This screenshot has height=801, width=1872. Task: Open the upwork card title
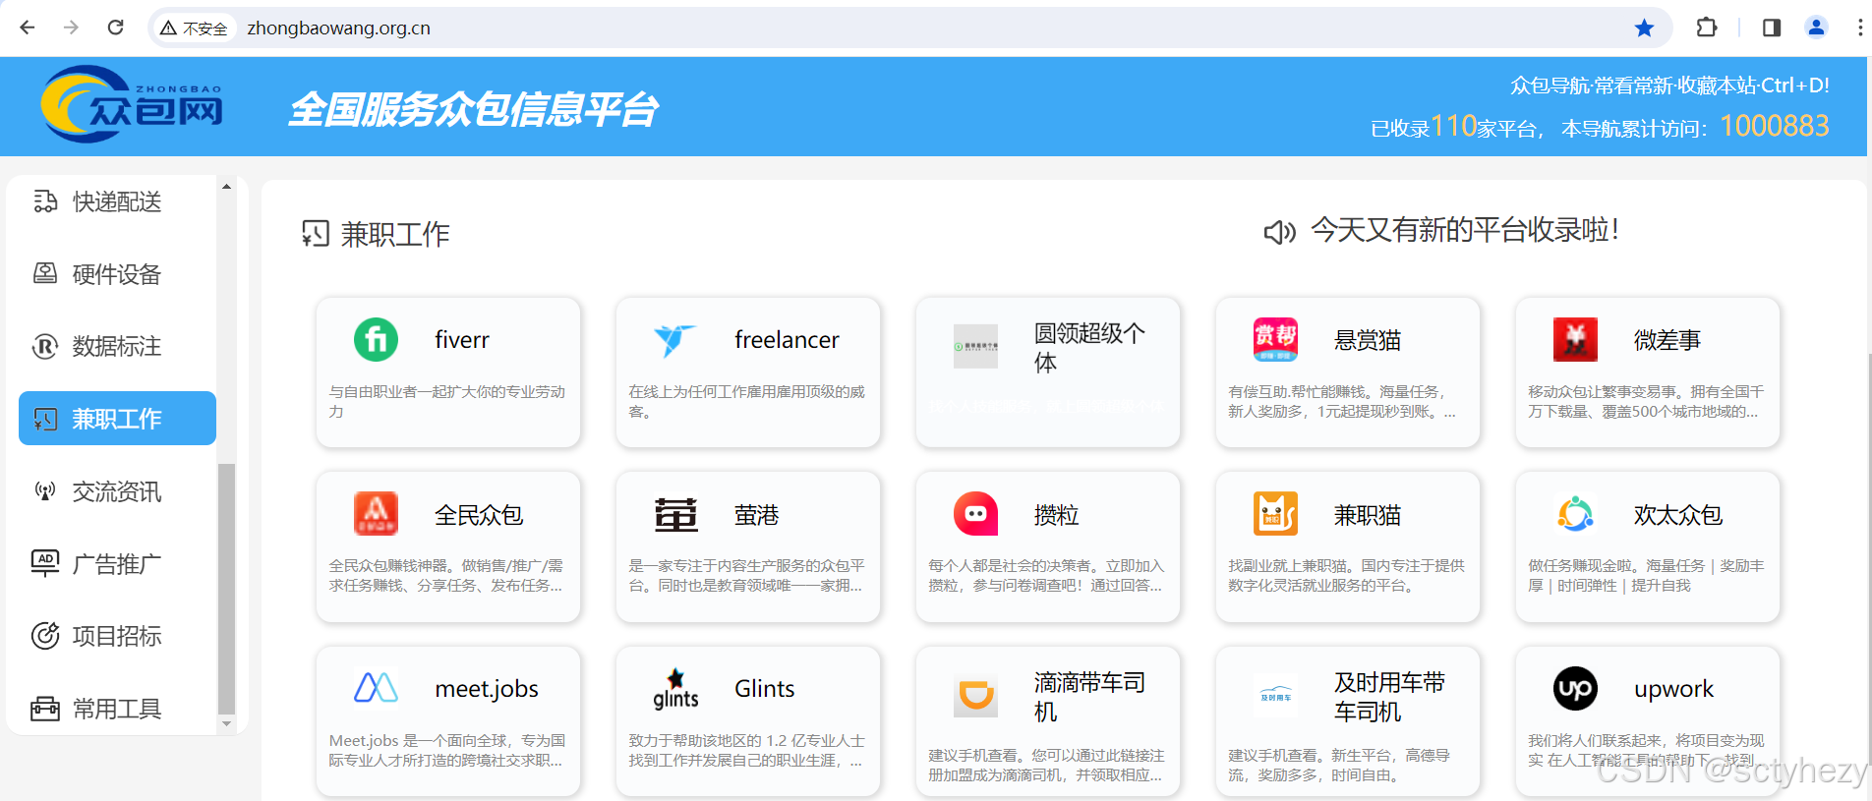tap(1673, 689)
